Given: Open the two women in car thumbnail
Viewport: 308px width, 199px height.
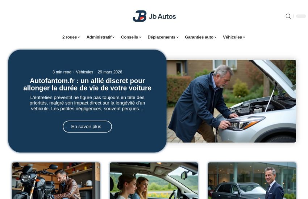Looking at the screenshot, I should click(x=154, y=181).
